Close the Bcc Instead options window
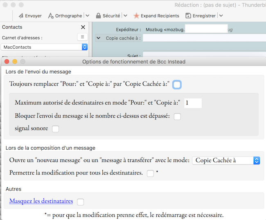The image size is (266, 220). tap(7, 61)
